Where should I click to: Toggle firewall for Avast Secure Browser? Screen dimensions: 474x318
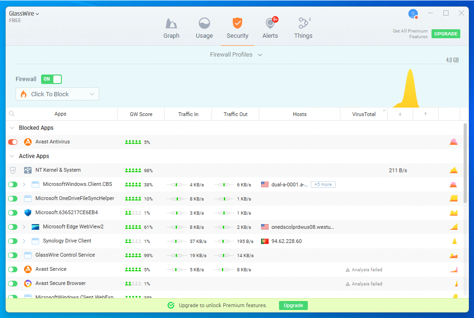pyautogui.click(x=13, y=283)
